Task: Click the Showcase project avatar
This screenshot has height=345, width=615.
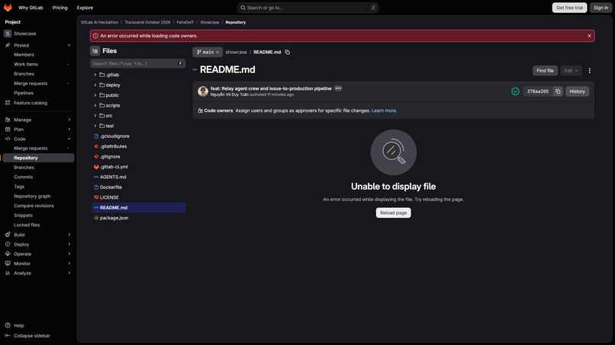Action: point(8,34)
